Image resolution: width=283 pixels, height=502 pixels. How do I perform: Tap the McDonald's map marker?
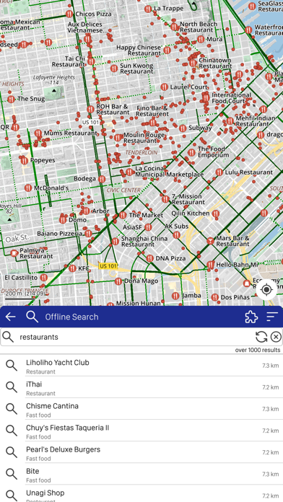pos(28,188)
